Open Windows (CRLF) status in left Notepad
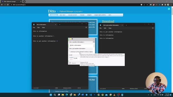The image size is (173, 97). click(67, 88)
